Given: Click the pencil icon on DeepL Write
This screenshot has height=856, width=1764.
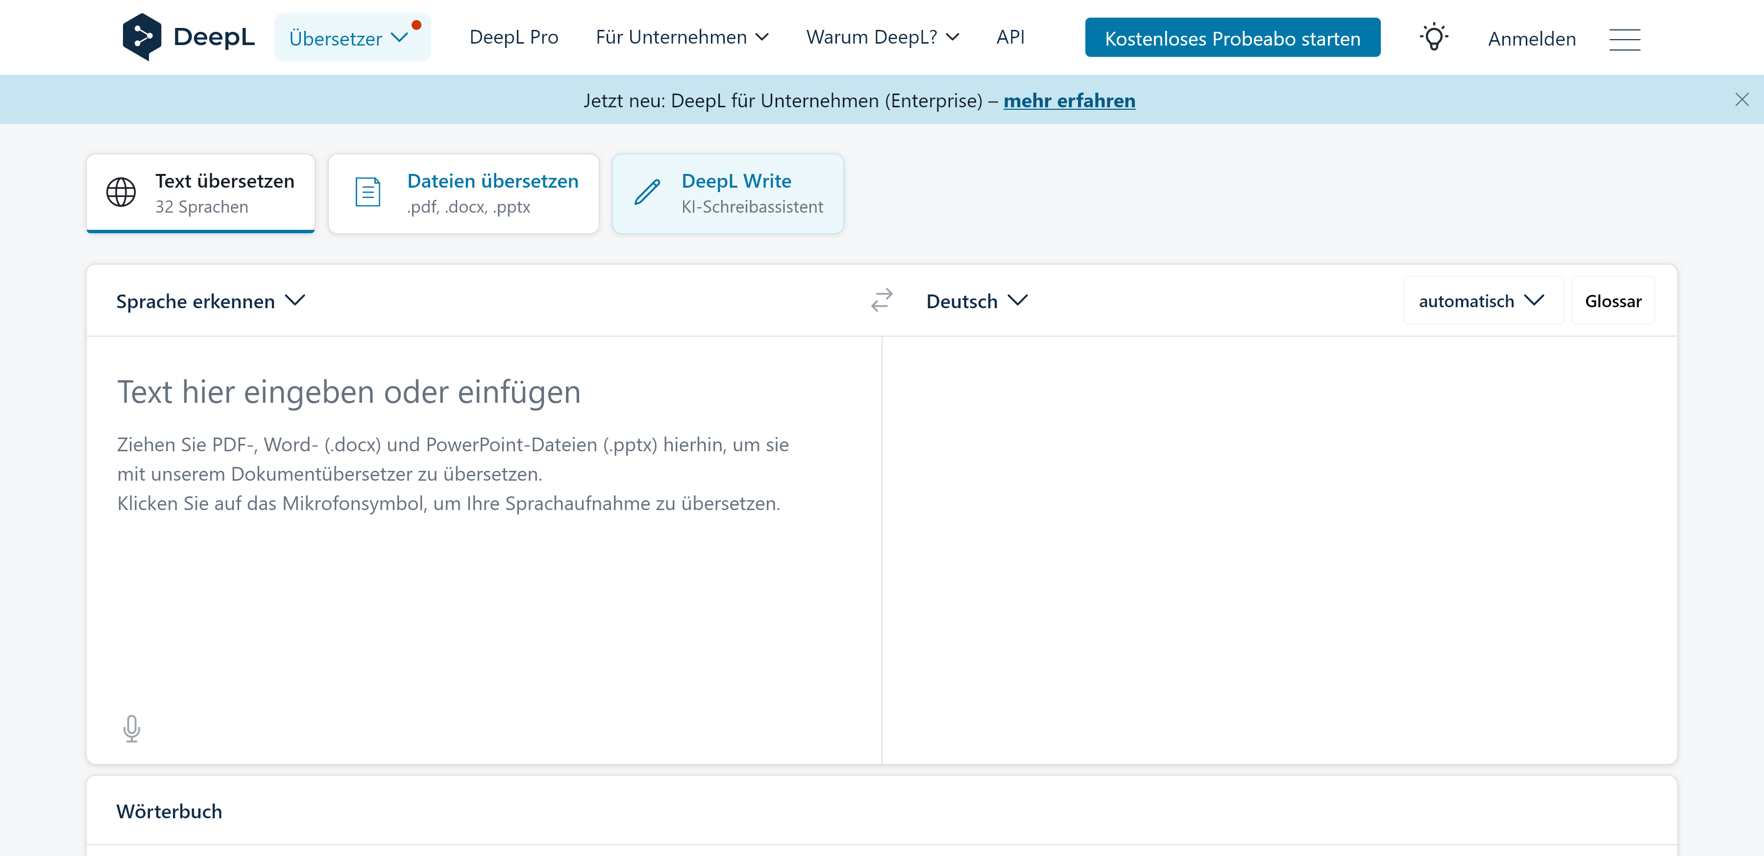Looking at the screenshot, I should (646, 193).
